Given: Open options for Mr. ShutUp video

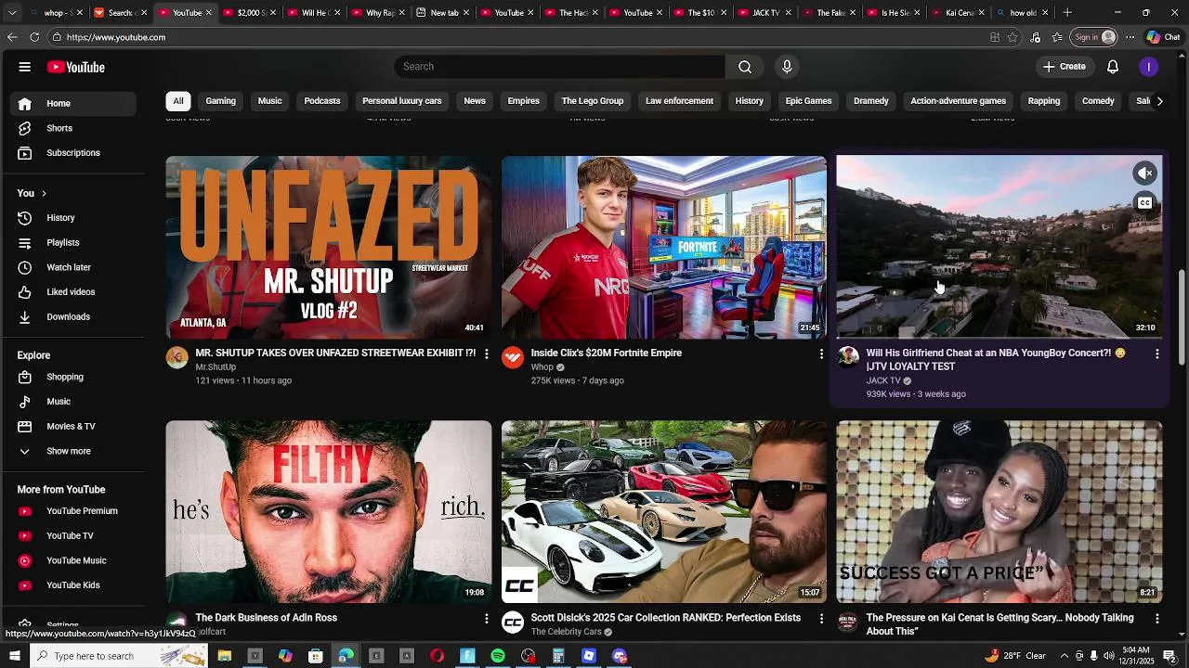Looking at the screenshot, I should (486, 353).
